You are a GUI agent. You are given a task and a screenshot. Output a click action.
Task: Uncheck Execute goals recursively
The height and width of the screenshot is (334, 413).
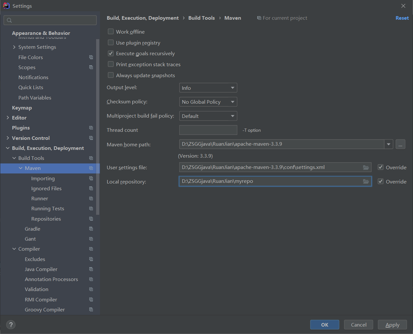click(111, 53)
